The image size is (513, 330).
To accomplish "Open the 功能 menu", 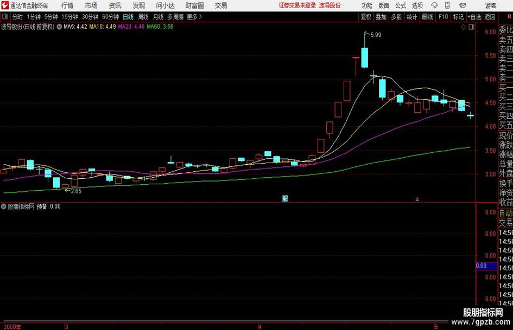I will point(367,5).
